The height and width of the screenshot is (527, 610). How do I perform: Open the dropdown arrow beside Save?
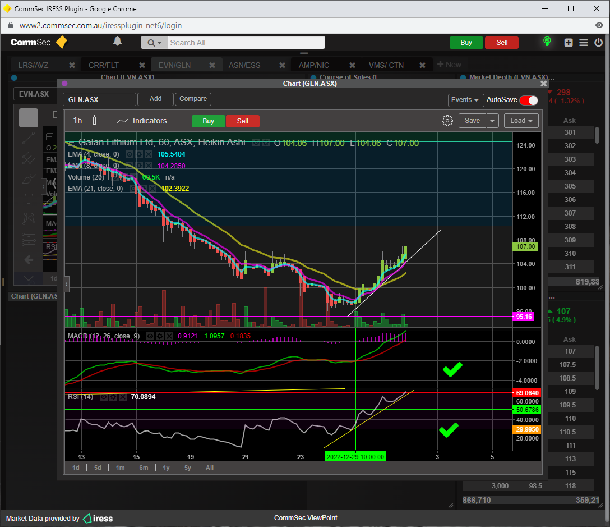tap(492, 121)
